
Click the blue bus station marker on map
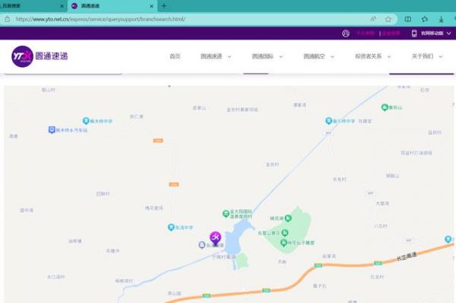click(52, 130)
